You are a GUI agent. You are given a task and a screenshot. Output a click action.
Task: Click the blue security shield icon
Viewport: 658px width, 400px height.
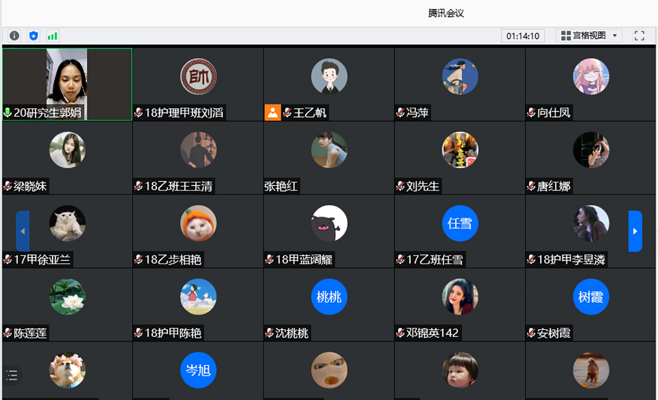(x=33, y=36)
